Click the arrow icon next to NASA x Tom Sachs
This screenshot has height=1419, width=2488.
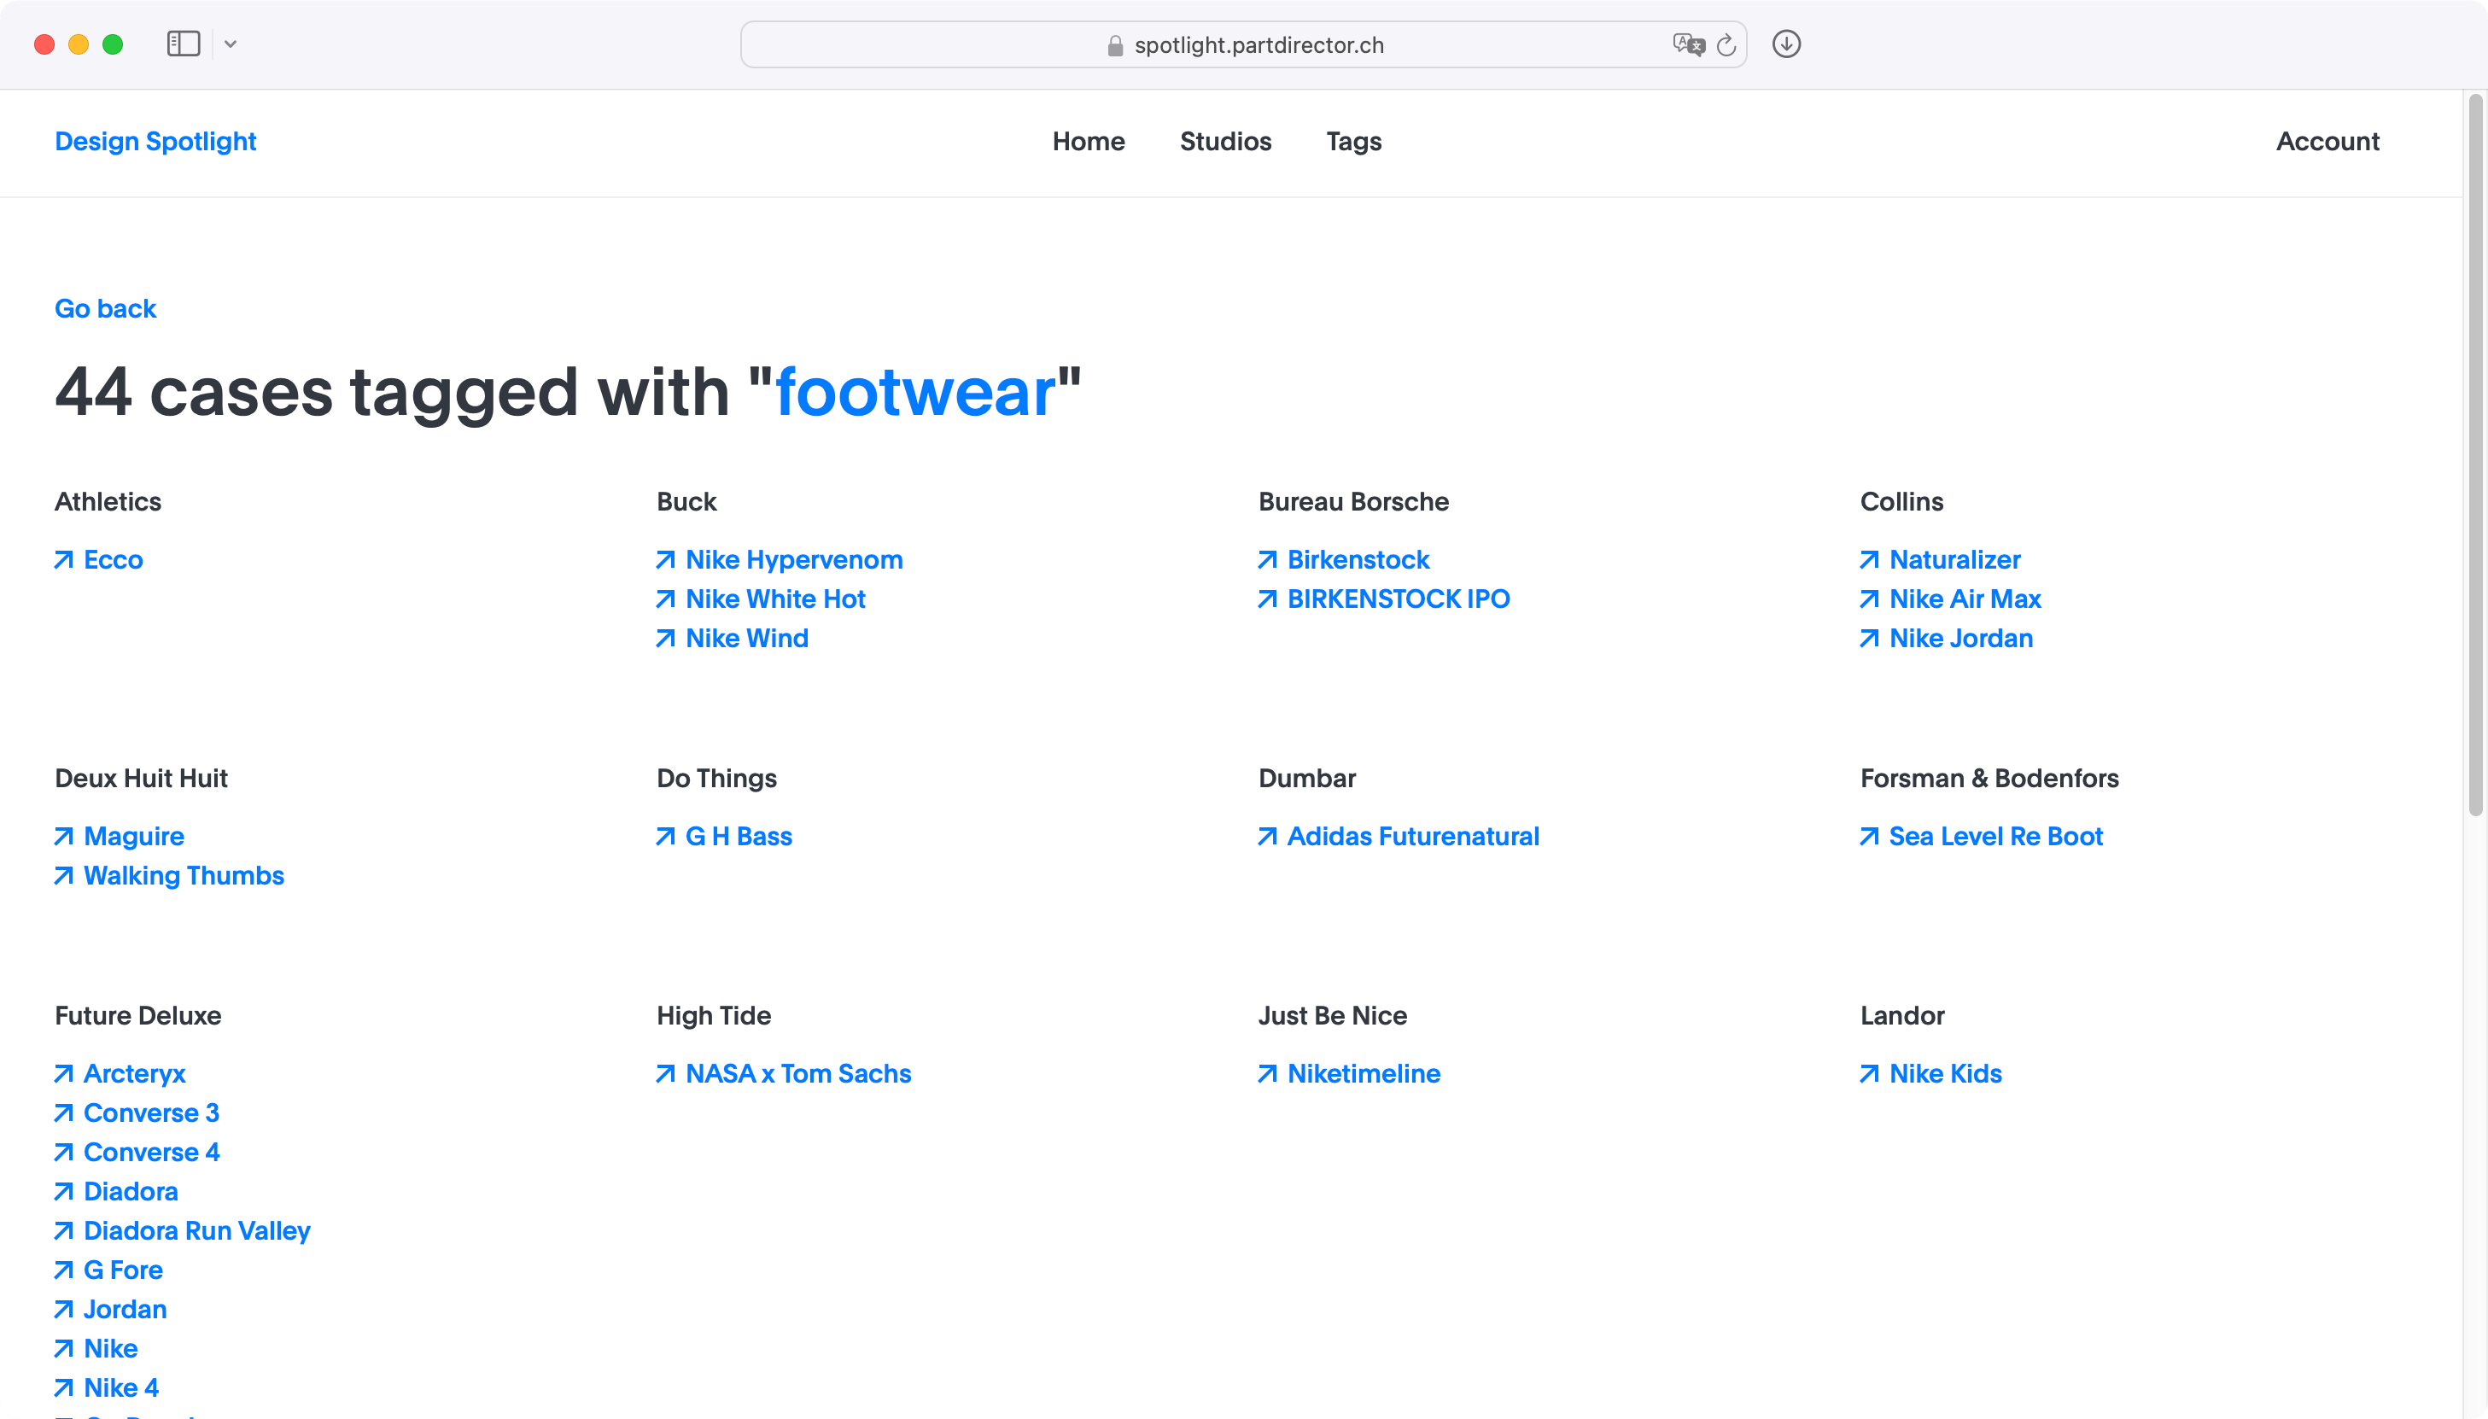666,1073
